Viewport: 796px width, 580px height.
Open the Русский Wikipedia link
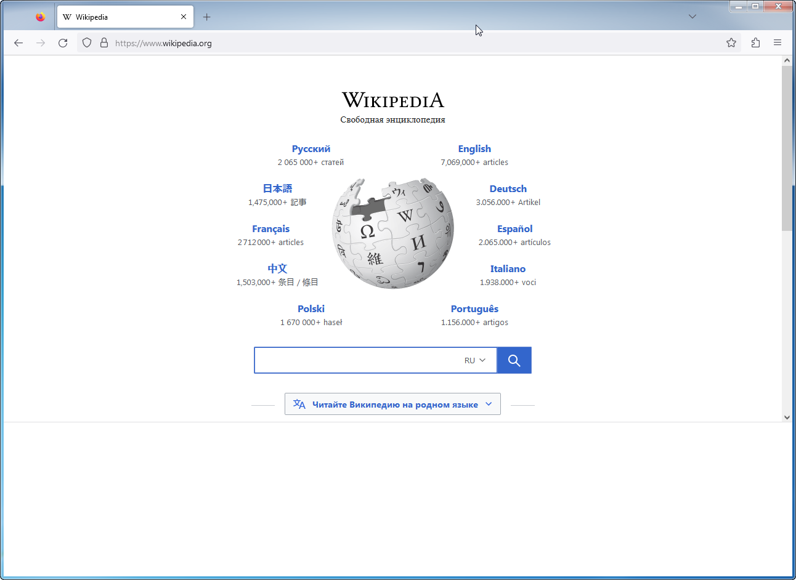(311, 149)
